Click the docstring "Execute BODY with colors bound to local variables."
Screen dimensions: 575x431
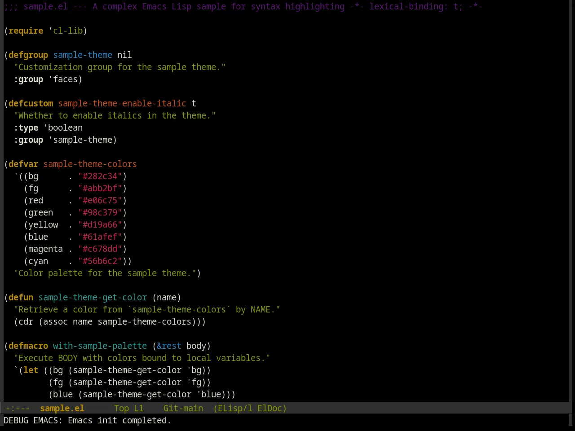142,358
